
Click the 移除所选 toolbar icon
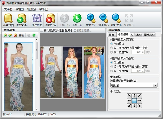pyautogui.click(x=51, y=18)
